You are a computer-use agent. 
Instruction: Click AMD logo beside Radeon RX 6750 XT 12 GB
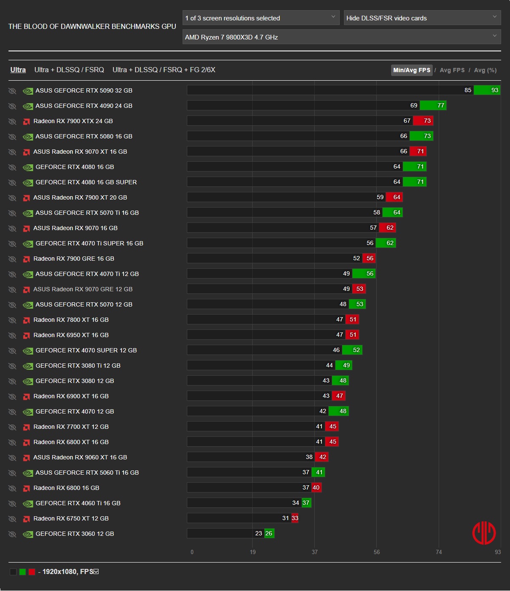pyautogui.click(x=26, y=519)
